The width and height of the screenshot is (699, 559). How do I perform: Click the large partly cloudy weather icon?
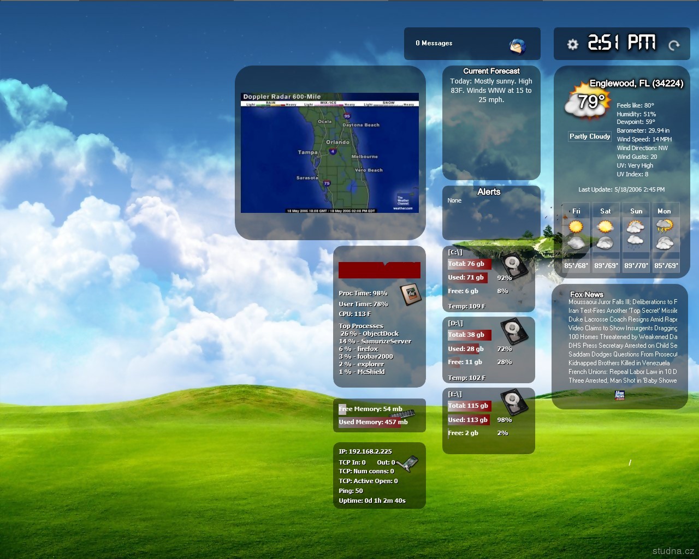coord(587,101)
